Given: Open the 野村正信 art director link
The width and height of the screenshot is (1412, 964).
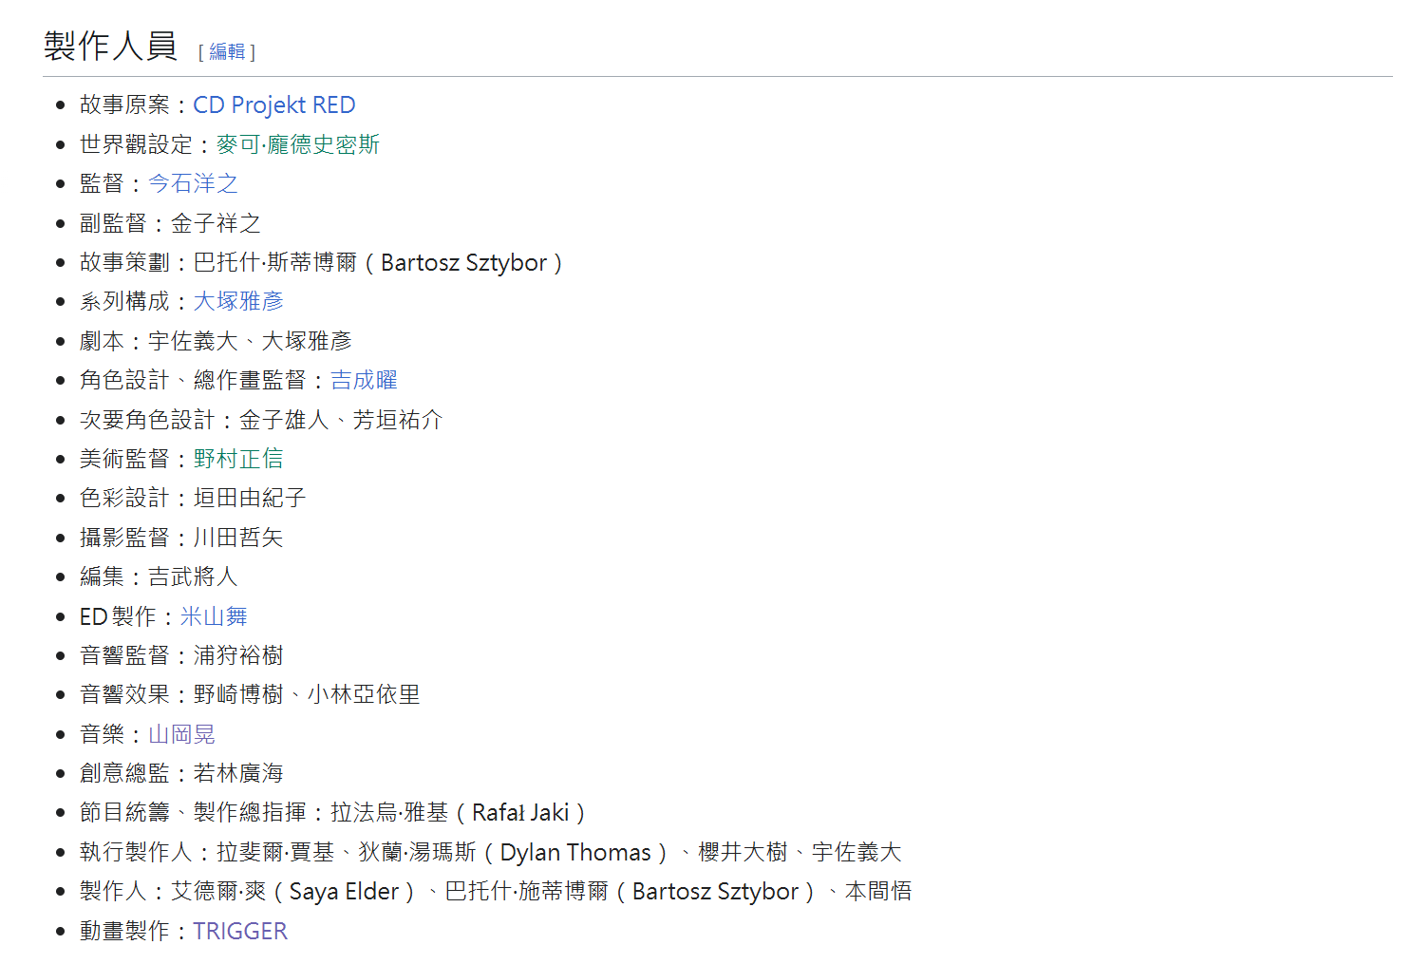Looking at the screenshot, I should [238, 459].
